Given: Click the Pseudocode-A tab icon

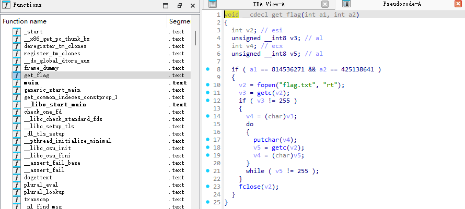Looking at the screenshot, I should pos(345,4).
